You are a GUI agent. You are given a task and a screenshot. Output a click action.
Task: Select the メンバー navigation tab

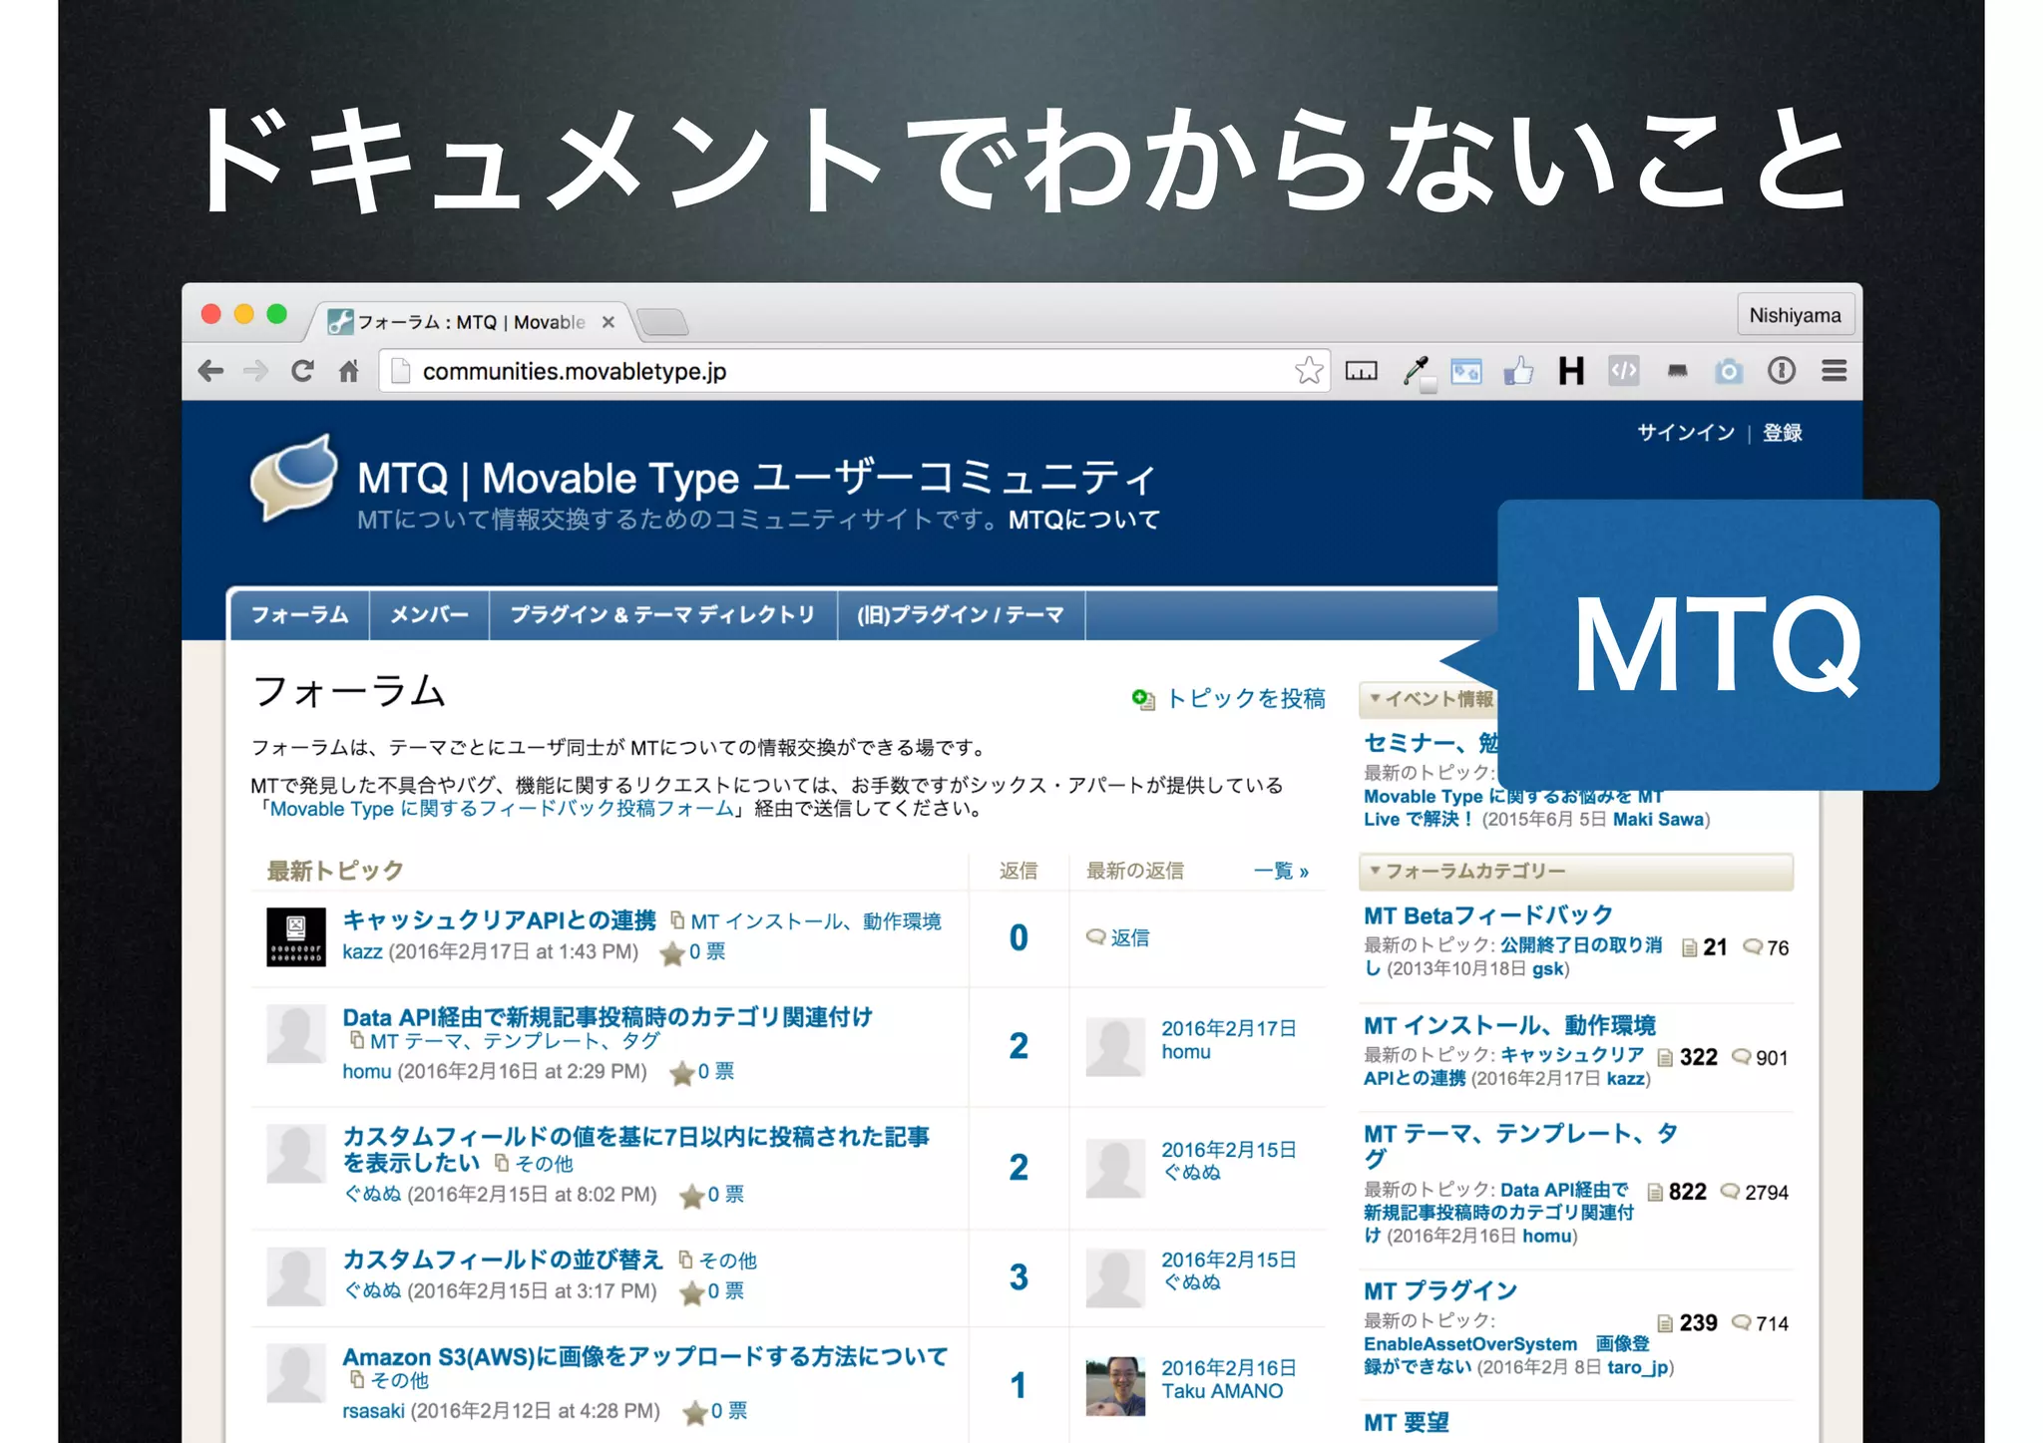tap(429, 614)
